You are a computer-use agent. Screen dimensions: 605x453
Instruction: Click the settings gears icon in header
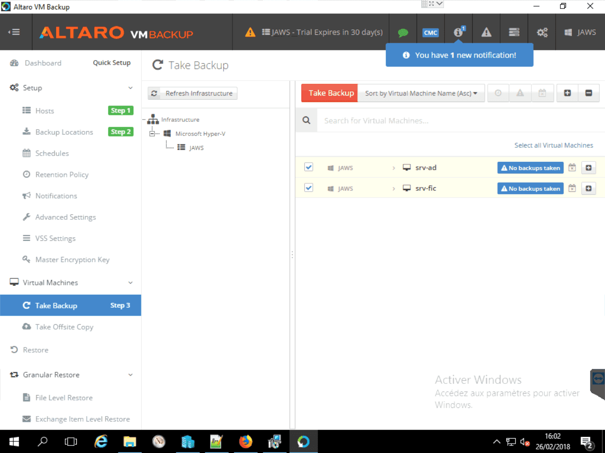pos(542,32)
